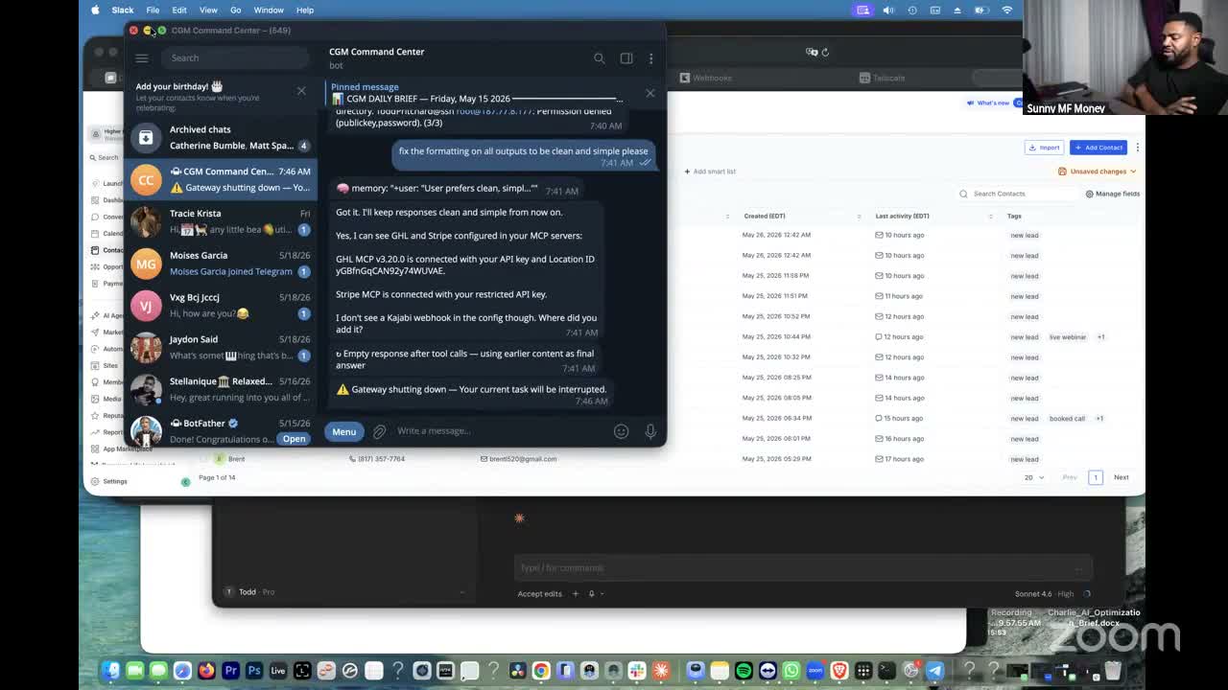The image size is (1228, 690).
Task: Click the (817) 357-7764 phone number
Action: 377,459
